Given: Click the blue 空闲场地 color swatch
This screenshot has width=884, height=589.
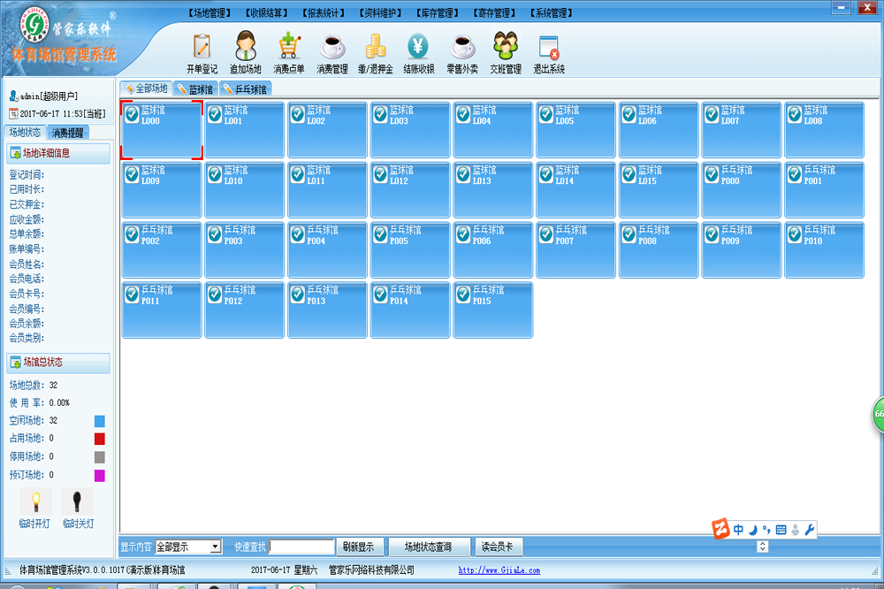Looking at the screenshot, I should point(99,421).
